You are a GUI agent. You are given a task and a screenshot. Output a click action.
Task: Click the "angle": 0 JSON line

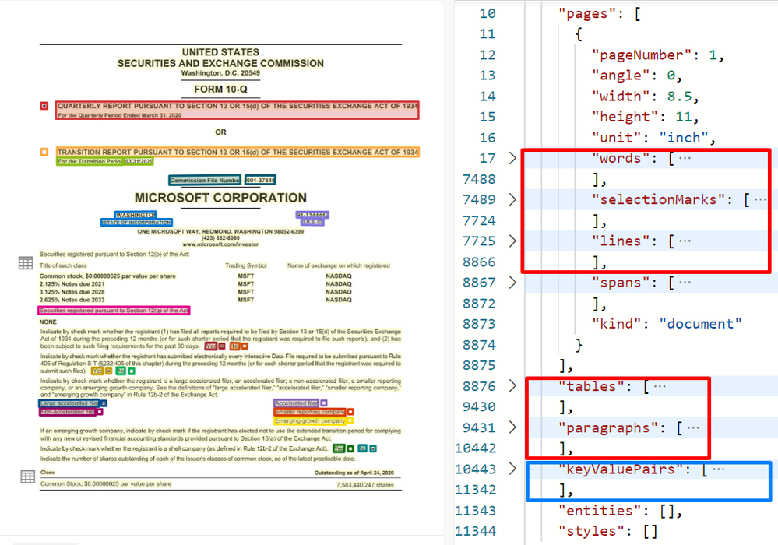click(636, 76)
